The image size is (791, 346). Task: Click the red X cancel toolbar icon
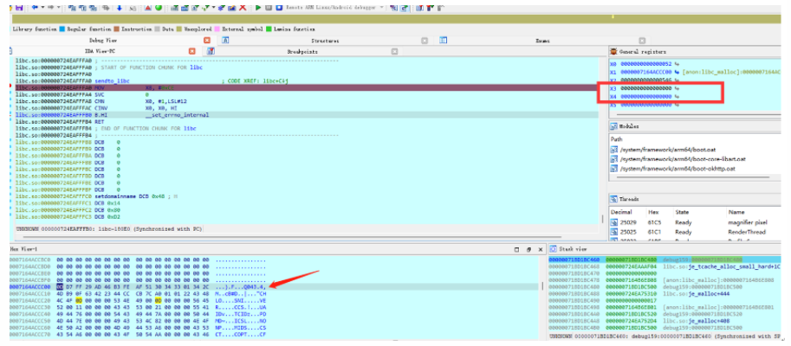pyautogui.click(x=242, y=8)
